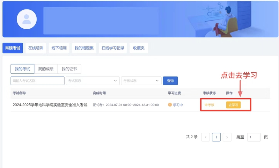279x168 pixels.
Task: View 在线学习记录 tab
Action: tap(112, 48)
